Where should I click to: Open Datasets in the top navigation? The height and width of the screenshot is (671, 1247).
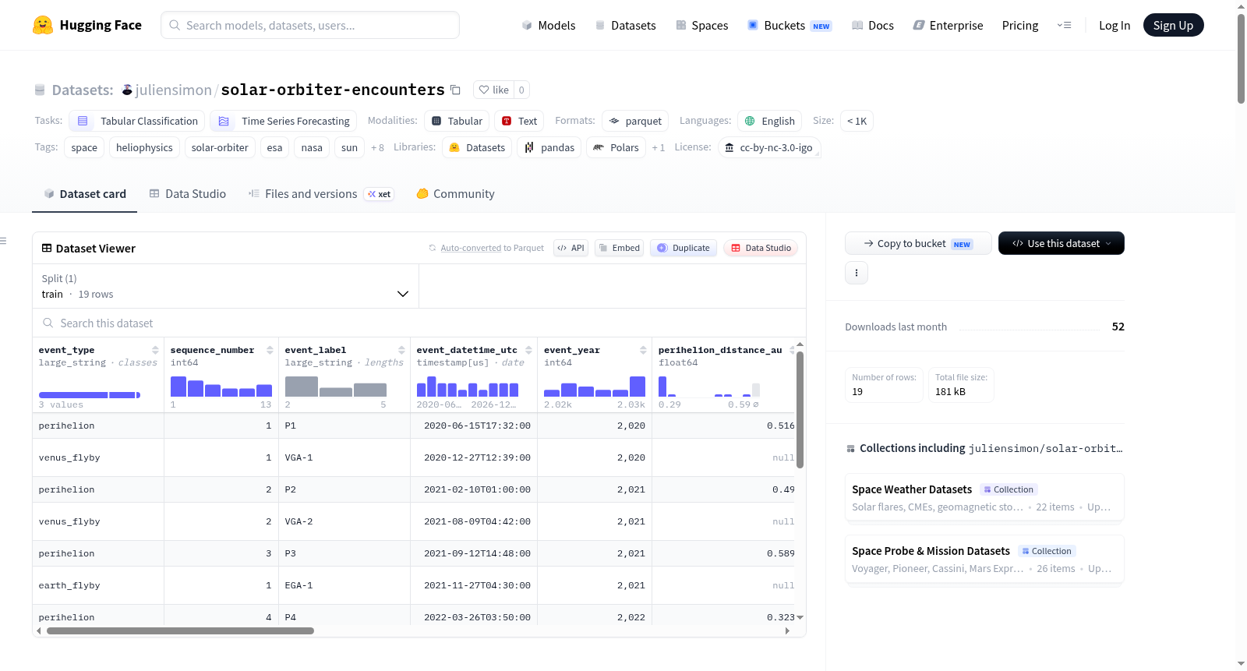click(625, 25)
